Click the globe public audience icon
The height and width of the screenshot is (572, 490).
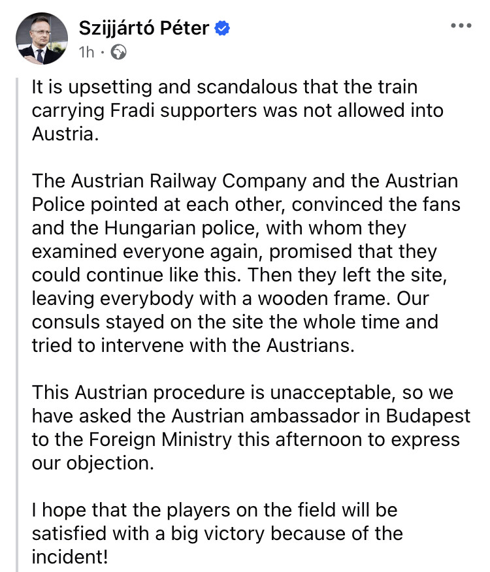pyautogui.click(x=119, y=51)
